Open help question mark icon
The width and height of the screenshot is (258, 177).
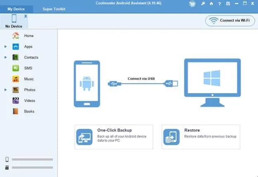220,4
